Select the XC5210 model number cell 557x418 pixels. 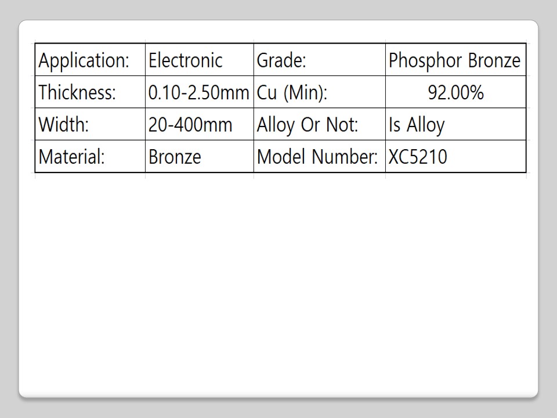418,157
